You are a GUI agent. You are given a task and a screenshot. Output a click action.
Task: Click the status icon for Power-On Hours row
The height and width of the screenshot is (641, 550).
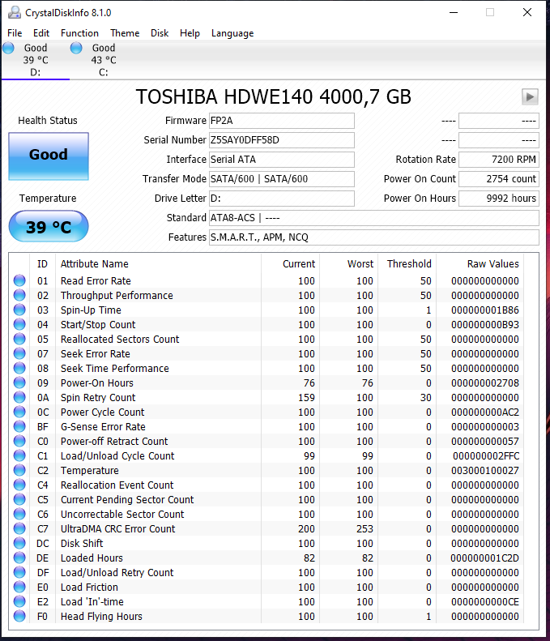point(19,382)
